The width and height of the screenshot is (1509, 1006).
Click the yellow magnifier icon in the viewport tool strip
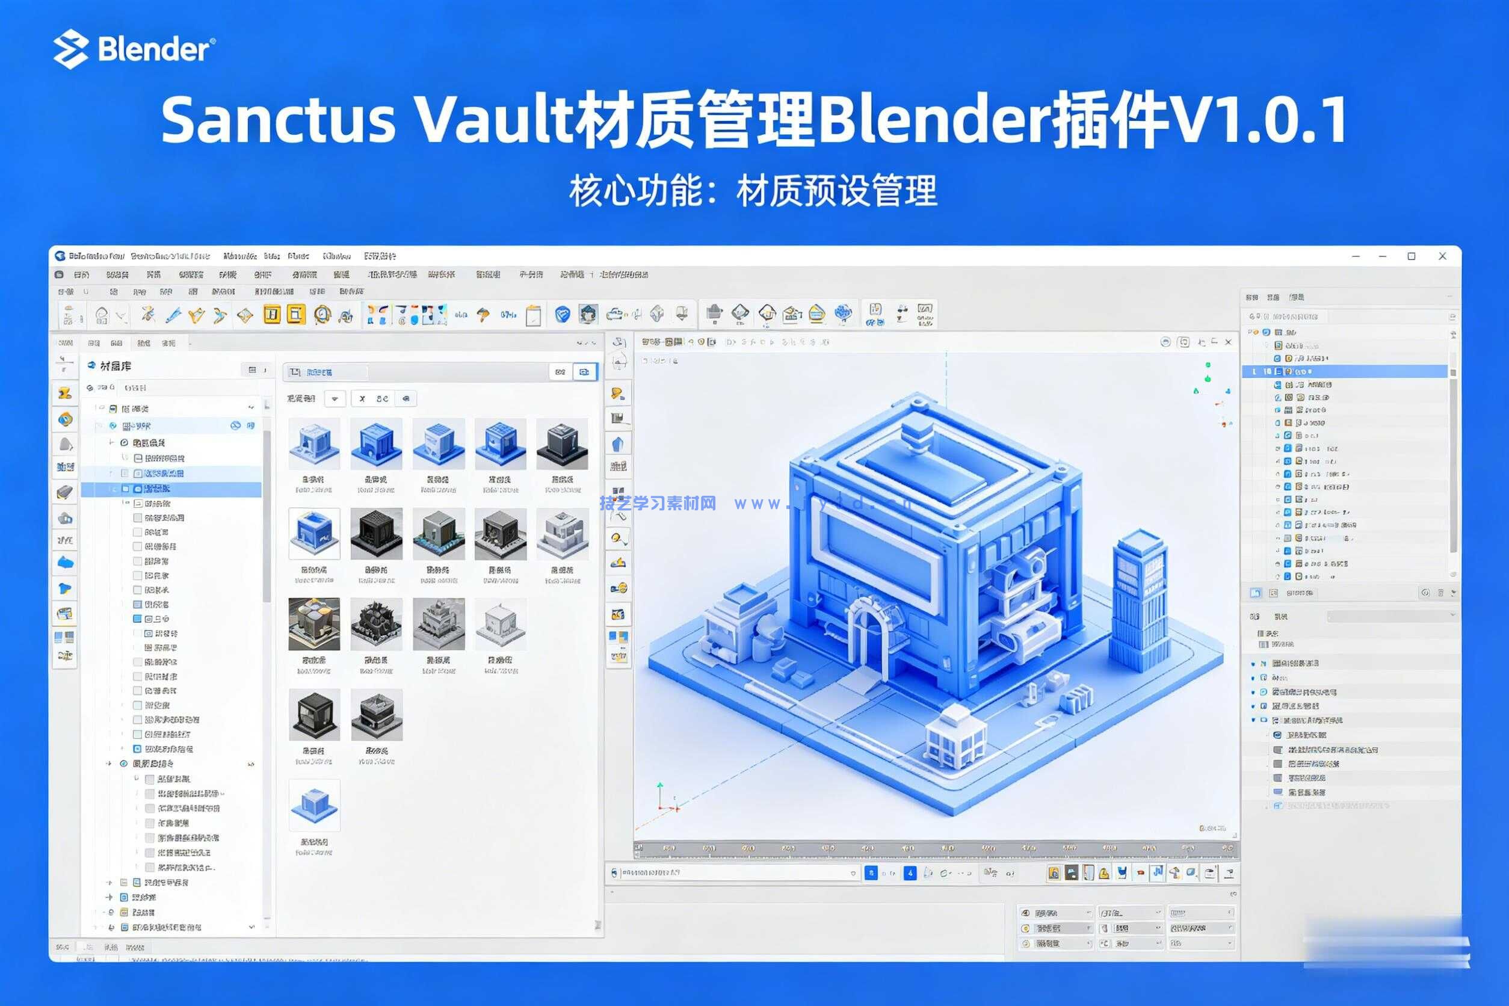point(618,538)
